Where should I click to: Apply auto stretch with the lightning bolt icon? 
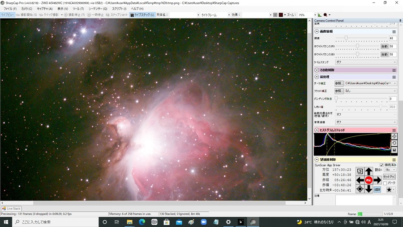click(x=394, y=136)
